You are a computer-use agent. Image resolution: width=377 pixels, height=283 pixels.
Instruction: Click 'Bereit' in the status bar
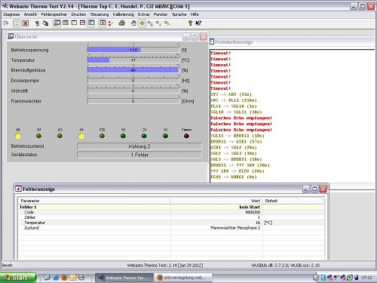(x=7, y=266)
